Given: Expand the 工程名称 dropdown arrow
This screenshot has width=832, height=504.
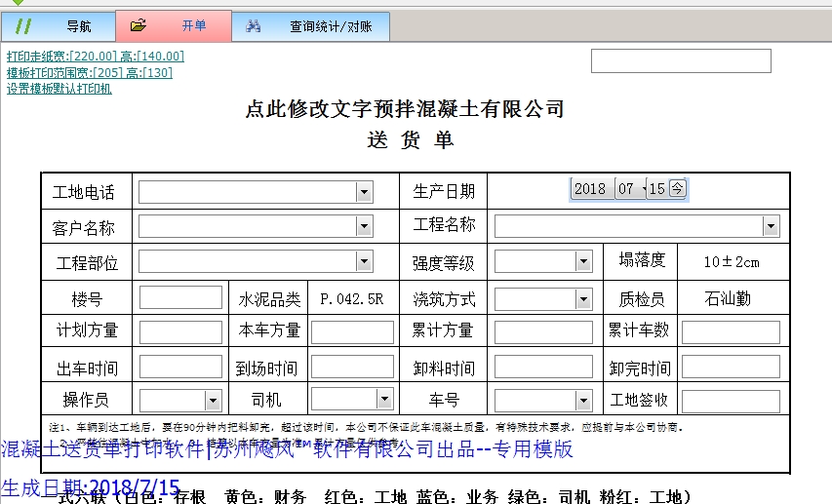Looking at the screenshot, I should point(771,227).
